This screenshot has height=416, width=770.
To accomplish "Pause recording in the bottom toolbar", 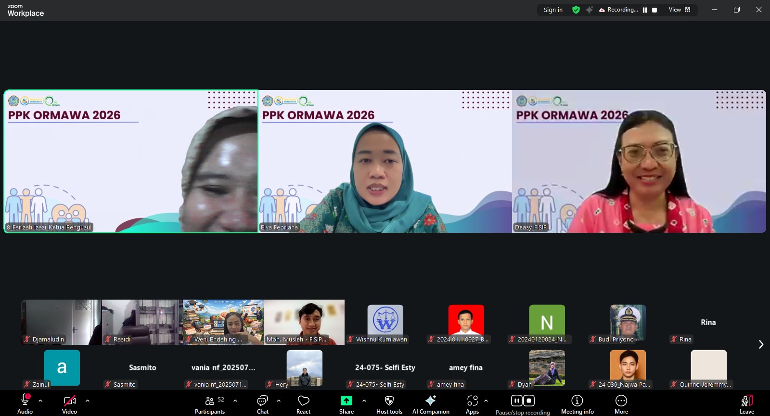I will pos(516,401).
